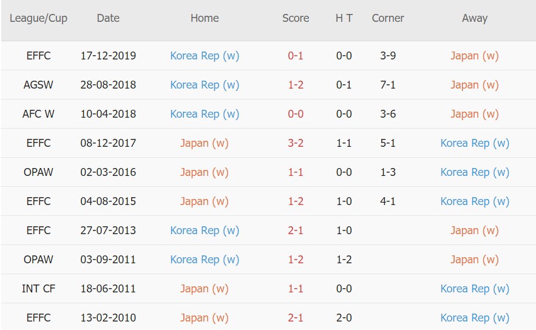
Task: Click the 0-1 score on 17-12-2019 row
Action: coord(296,56)
